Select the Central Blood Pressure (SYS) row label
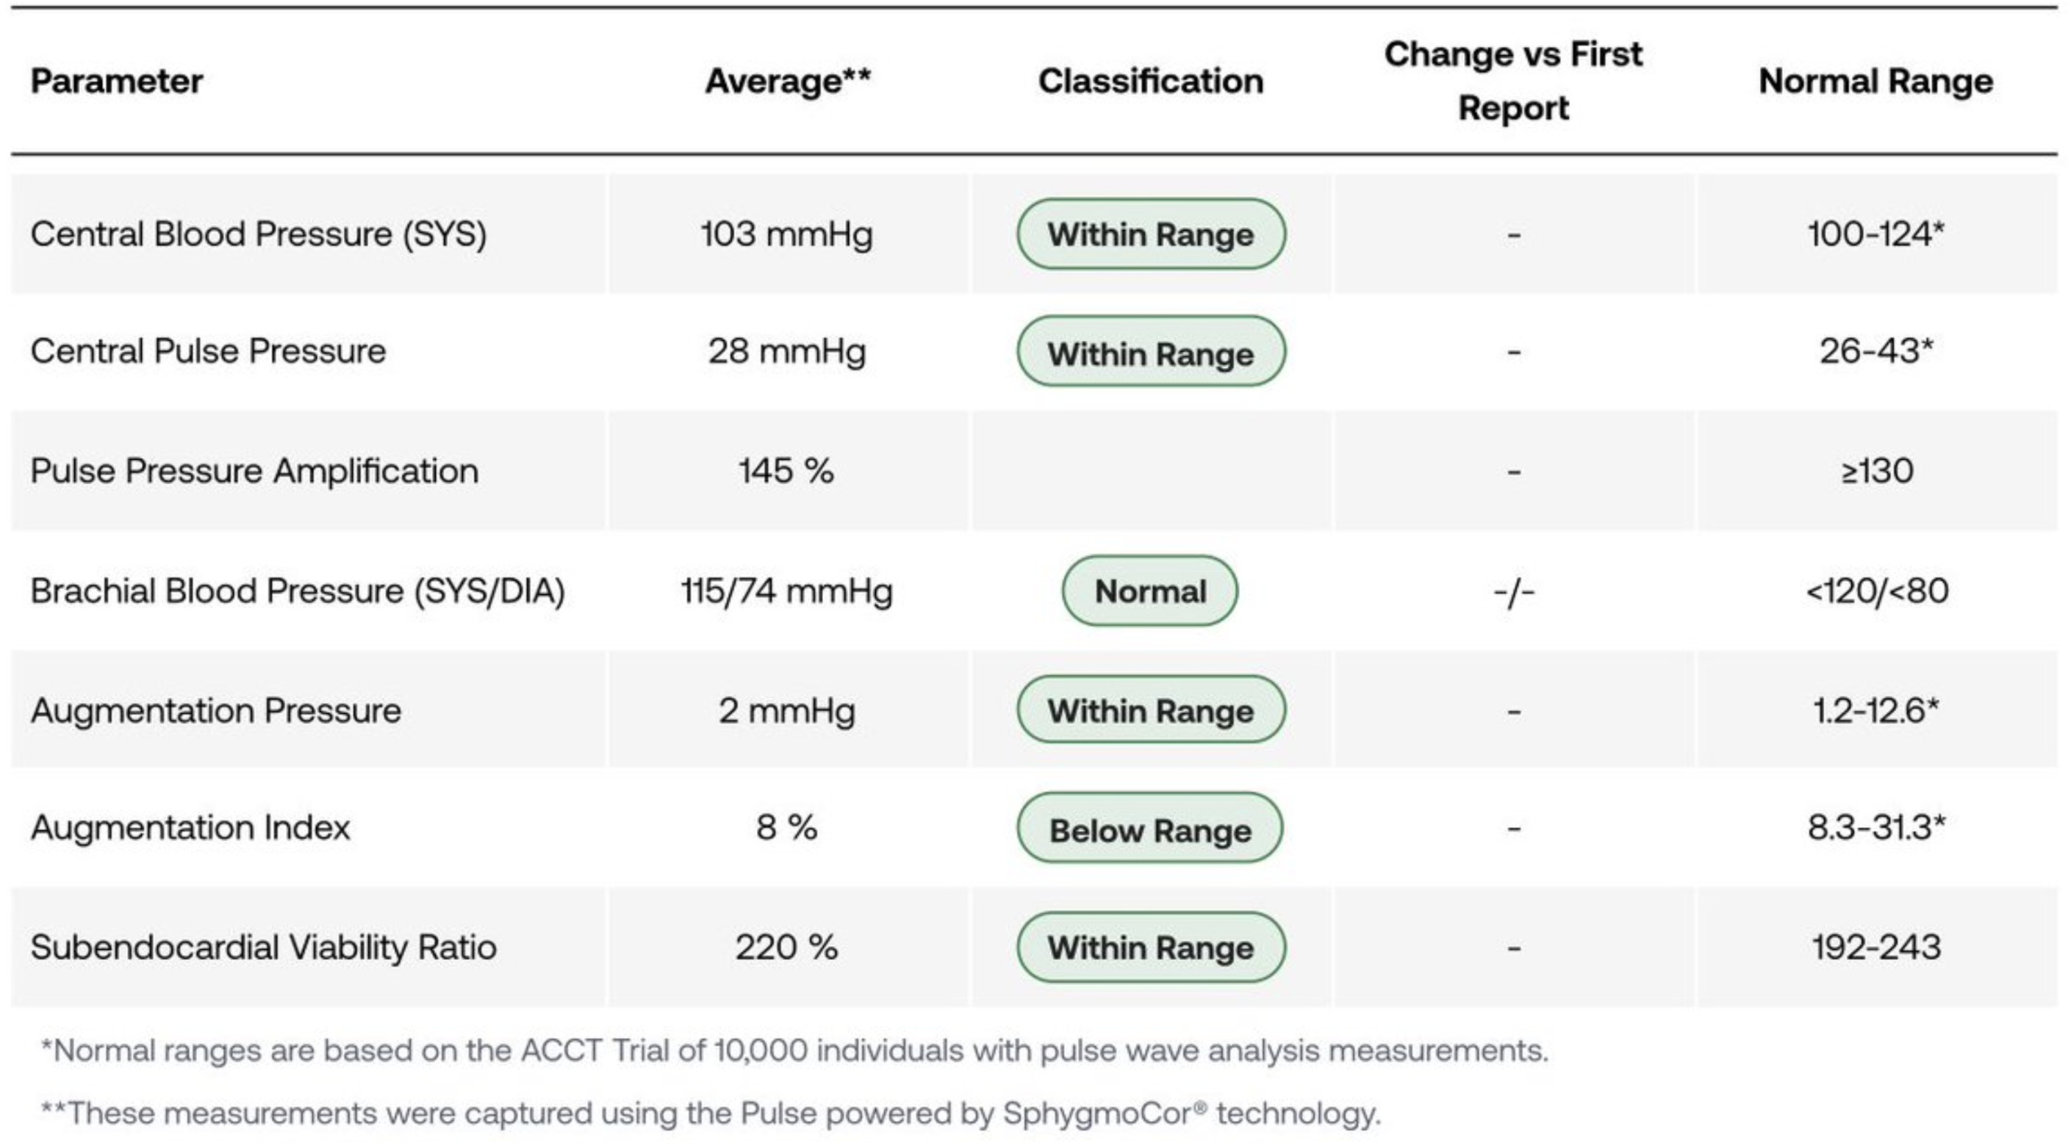The height and width of the screenshot is (1143, 2068). click(x=259, y=234)
